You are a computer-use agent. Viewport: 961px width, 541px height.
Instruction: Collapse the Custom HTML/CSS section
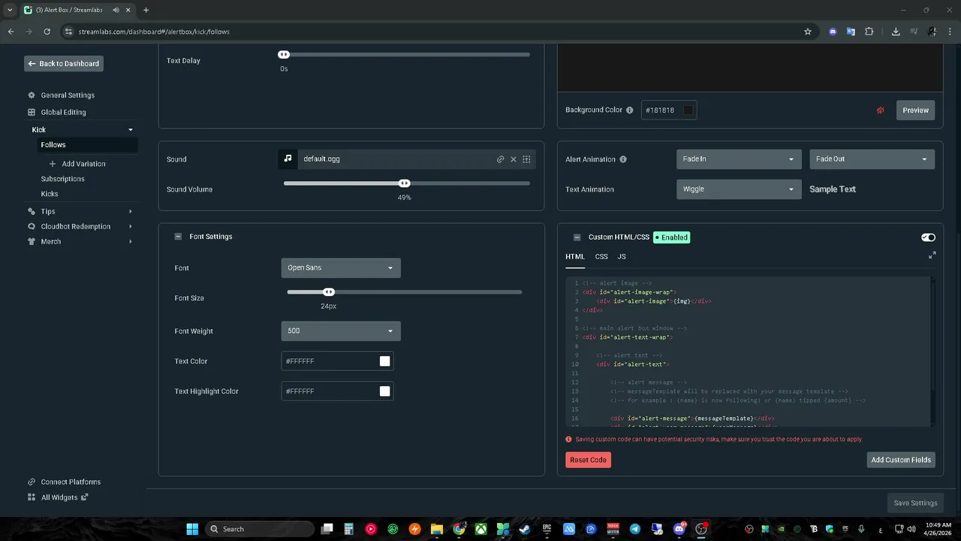(x=577, y=237)
